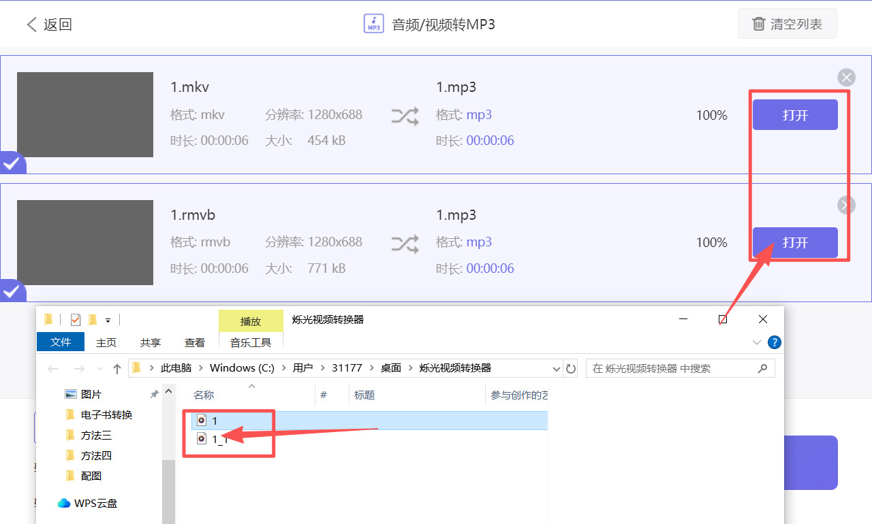Image resolution: width=872 pixels, height=524 pixels.
Task: Click the MP3 badge icon in the title bar
Action: (x=373, y=23)
